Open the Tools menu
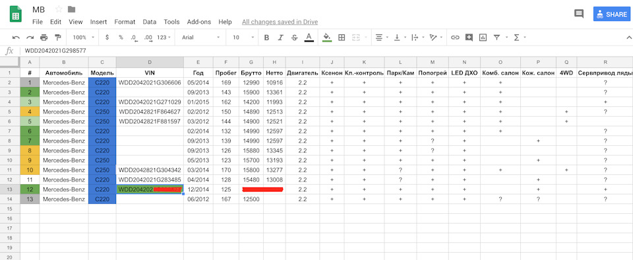 coord(171,22)
